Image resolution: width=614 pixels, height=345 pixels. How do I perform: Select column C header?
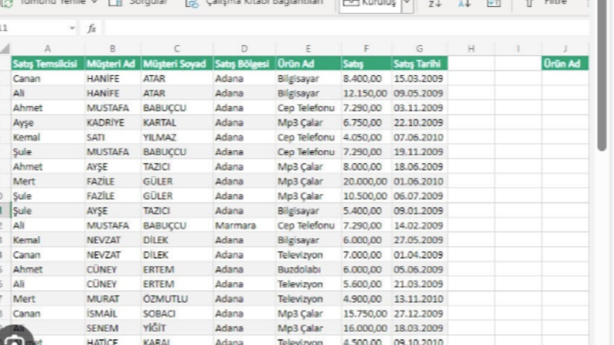[177, 49]
